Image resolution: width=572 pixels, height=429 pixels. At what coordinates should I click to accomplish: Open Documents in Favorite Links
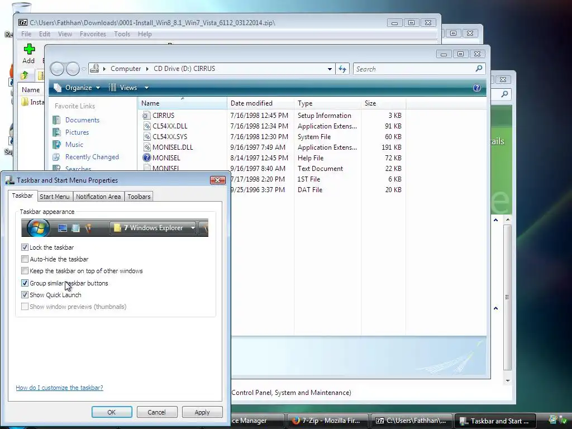82,120
